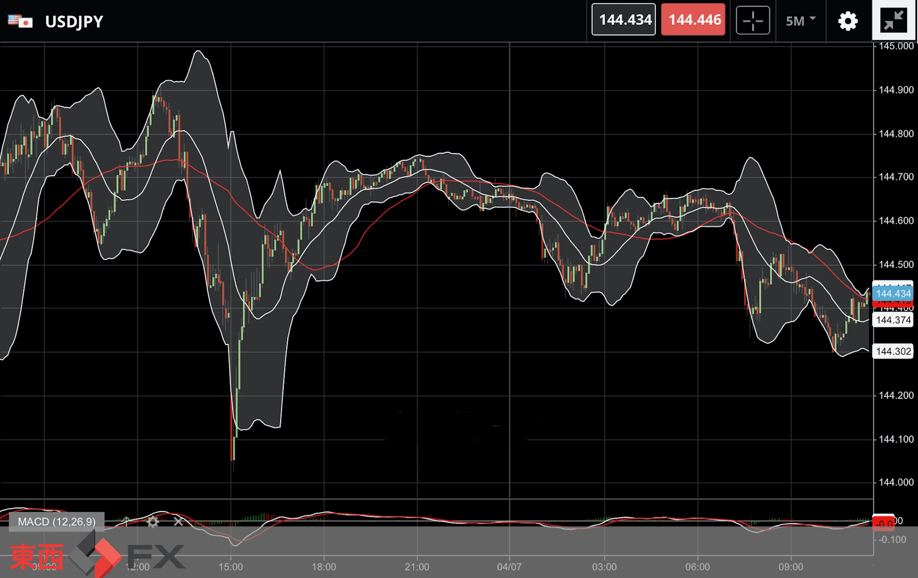The image size is (918, 578).
Task: Click the US-Japan flag pair icon
Action: [20, 21]
